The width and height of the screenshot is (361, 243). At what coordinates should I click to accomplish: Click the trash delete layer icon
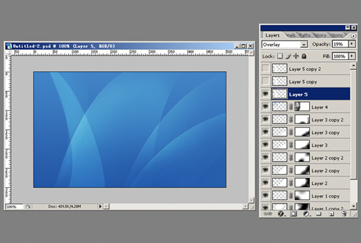point(344,214)
